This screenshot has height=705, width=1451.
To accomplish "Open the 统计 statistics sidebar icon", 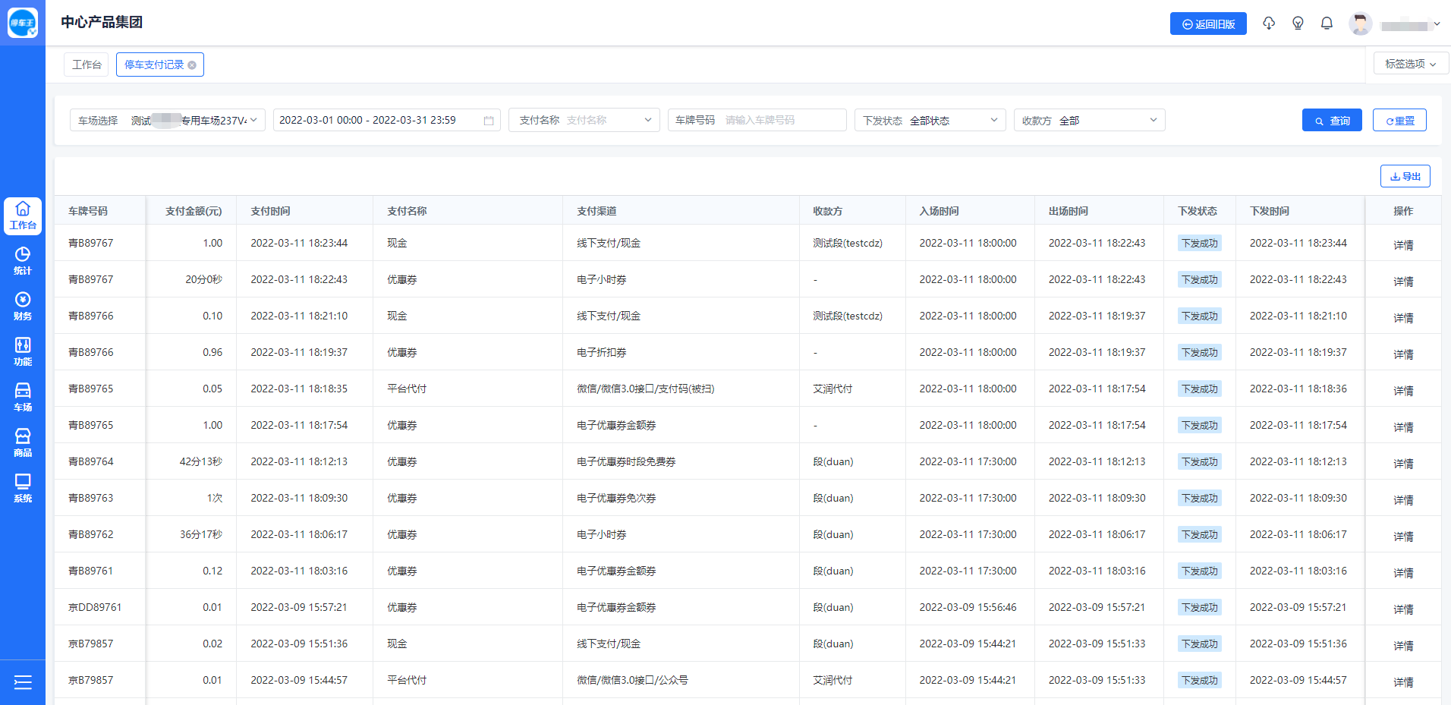I will tap(23, 260).
